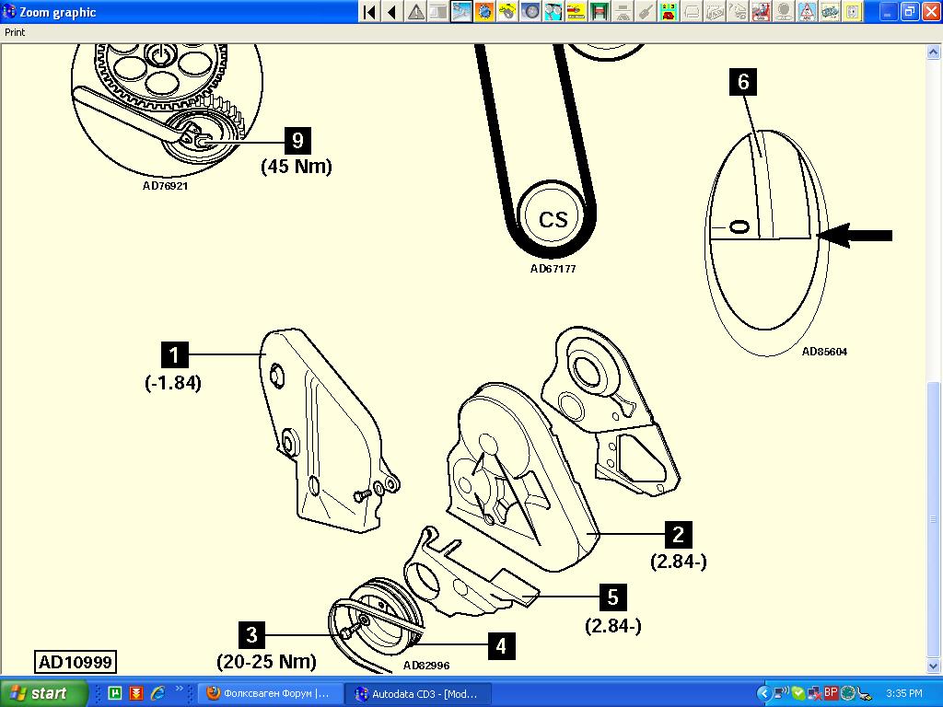
Task: Click the airbag warning triangle icon
Action: click(807, 12)
